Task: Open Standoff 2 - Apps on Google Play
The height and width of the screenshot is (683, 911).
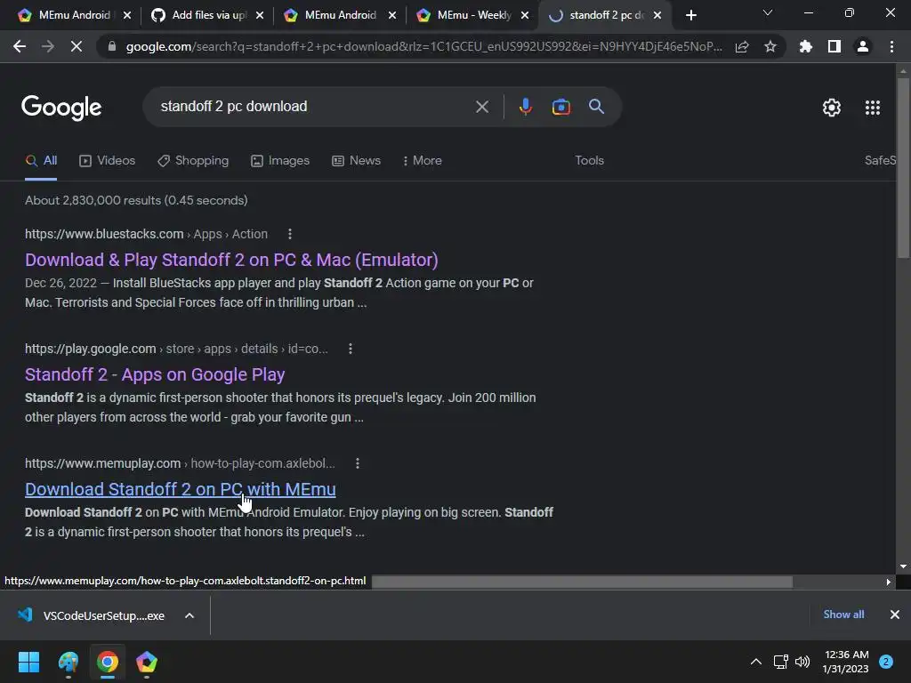Action: click(155, 374)
